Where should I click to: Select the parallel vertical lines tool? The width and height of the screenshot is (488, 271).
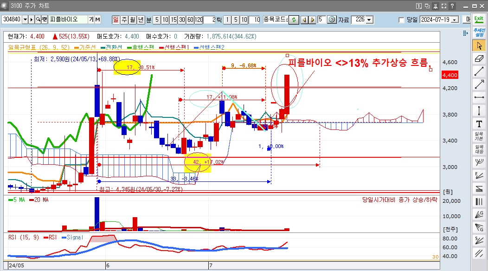click(478, 201)
